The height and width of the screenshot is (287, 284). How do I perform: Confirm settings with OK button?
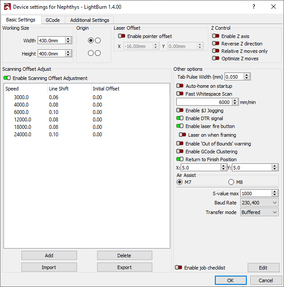click(231, 280)
